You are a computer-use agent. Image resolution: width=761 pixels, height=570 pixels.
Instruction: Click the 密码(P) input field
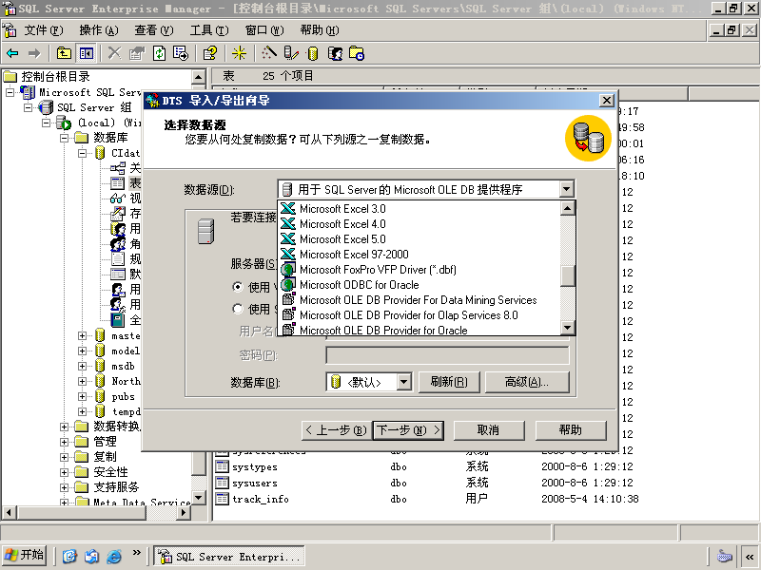coord(446,354)
